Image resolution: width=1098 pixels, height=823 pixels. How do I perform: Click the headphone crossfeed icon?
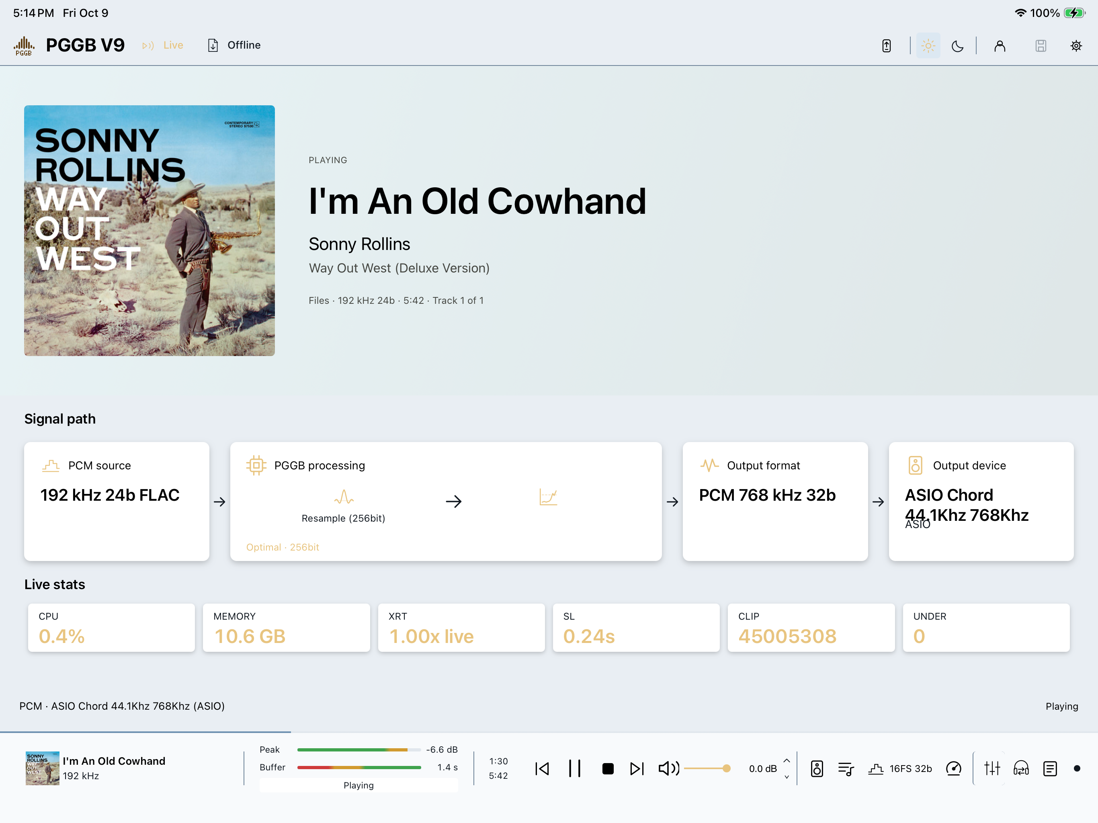coord(1020,768)
